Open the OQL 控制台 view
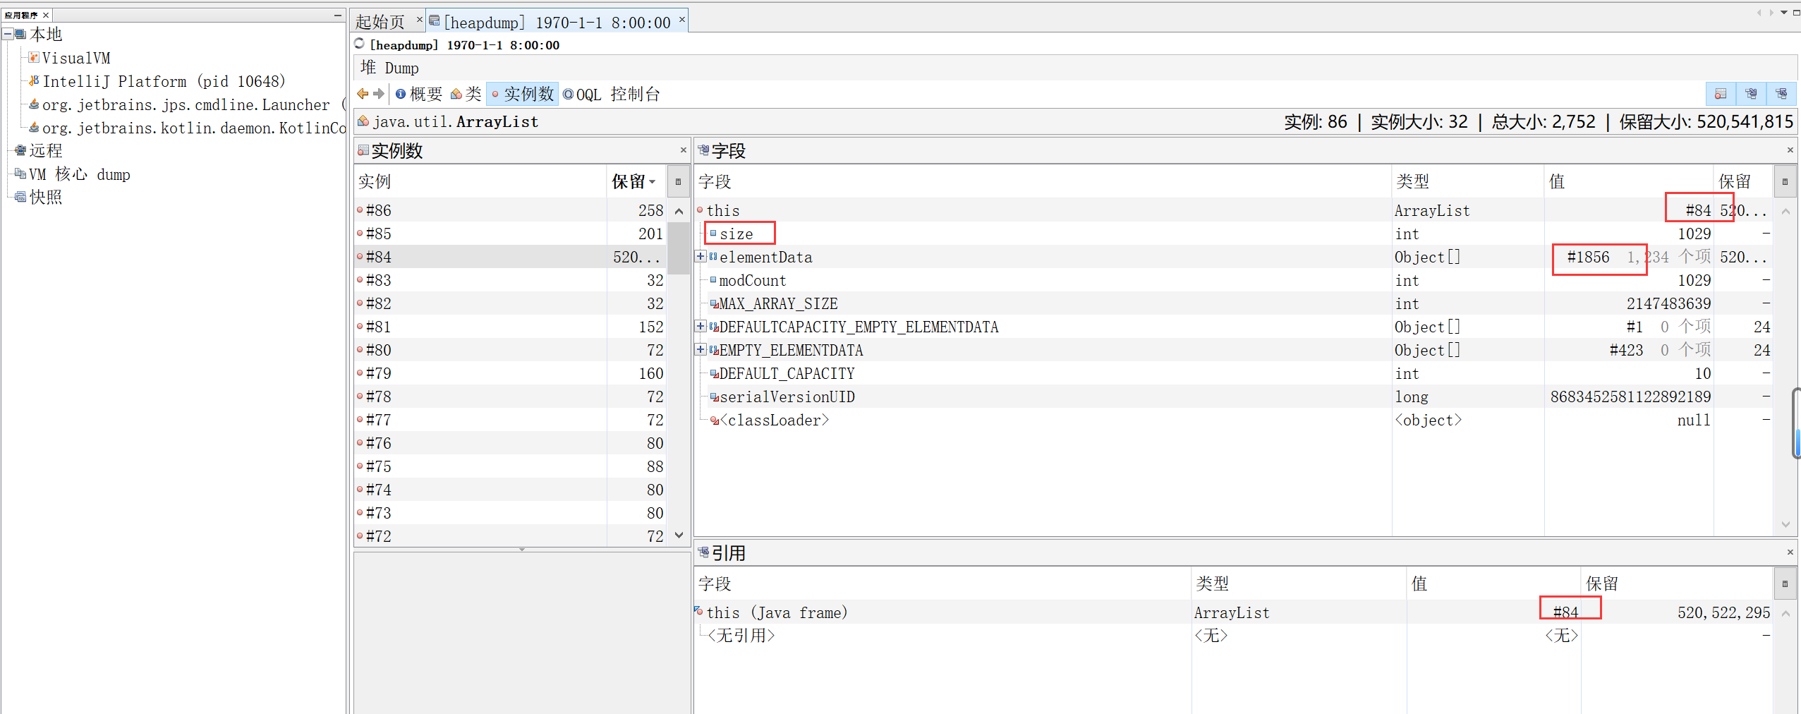The width and height of the screenshot is (1801, 714). (x=612, y=94)
